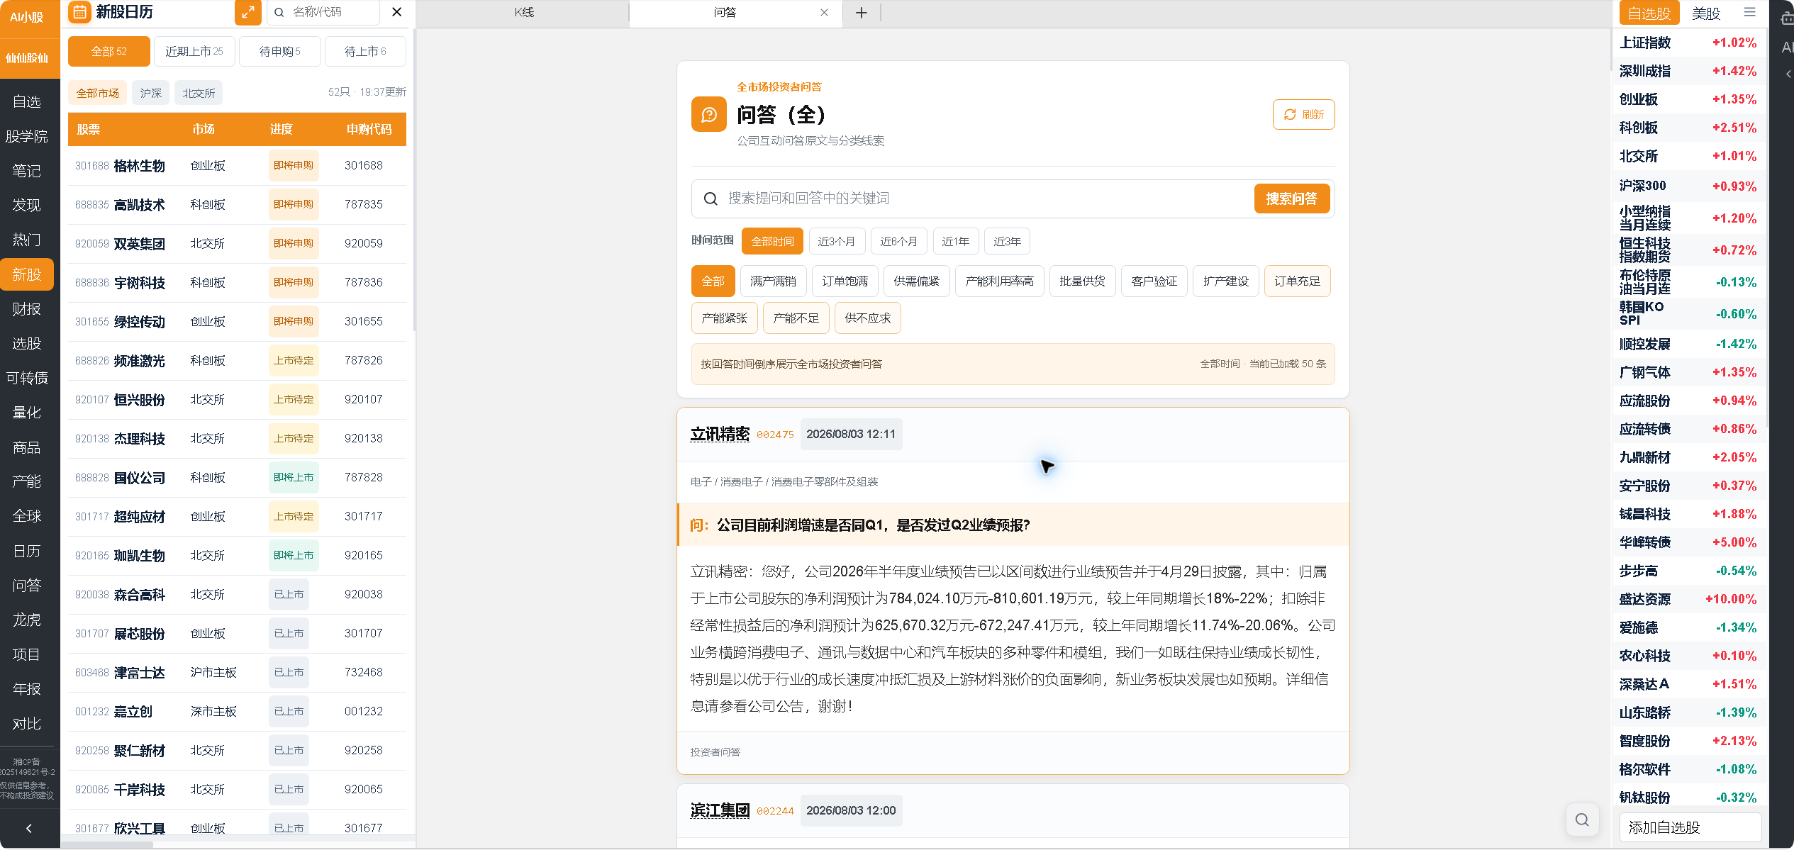Choose 近3年 time range
This screenshot has width=1794, height=850.
click(x=1007, y=241)
